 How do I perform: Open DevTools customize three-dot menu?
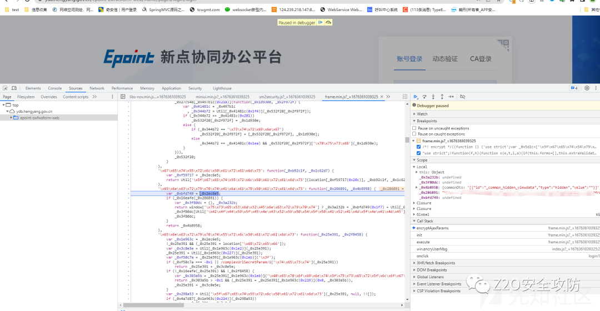[596, 88]
